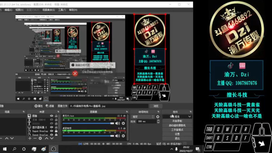Lock the 111111 source

pyautogui.click(x=56, y=123)
